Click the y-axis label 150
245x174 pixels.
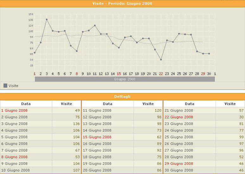[x=31, y=14]
